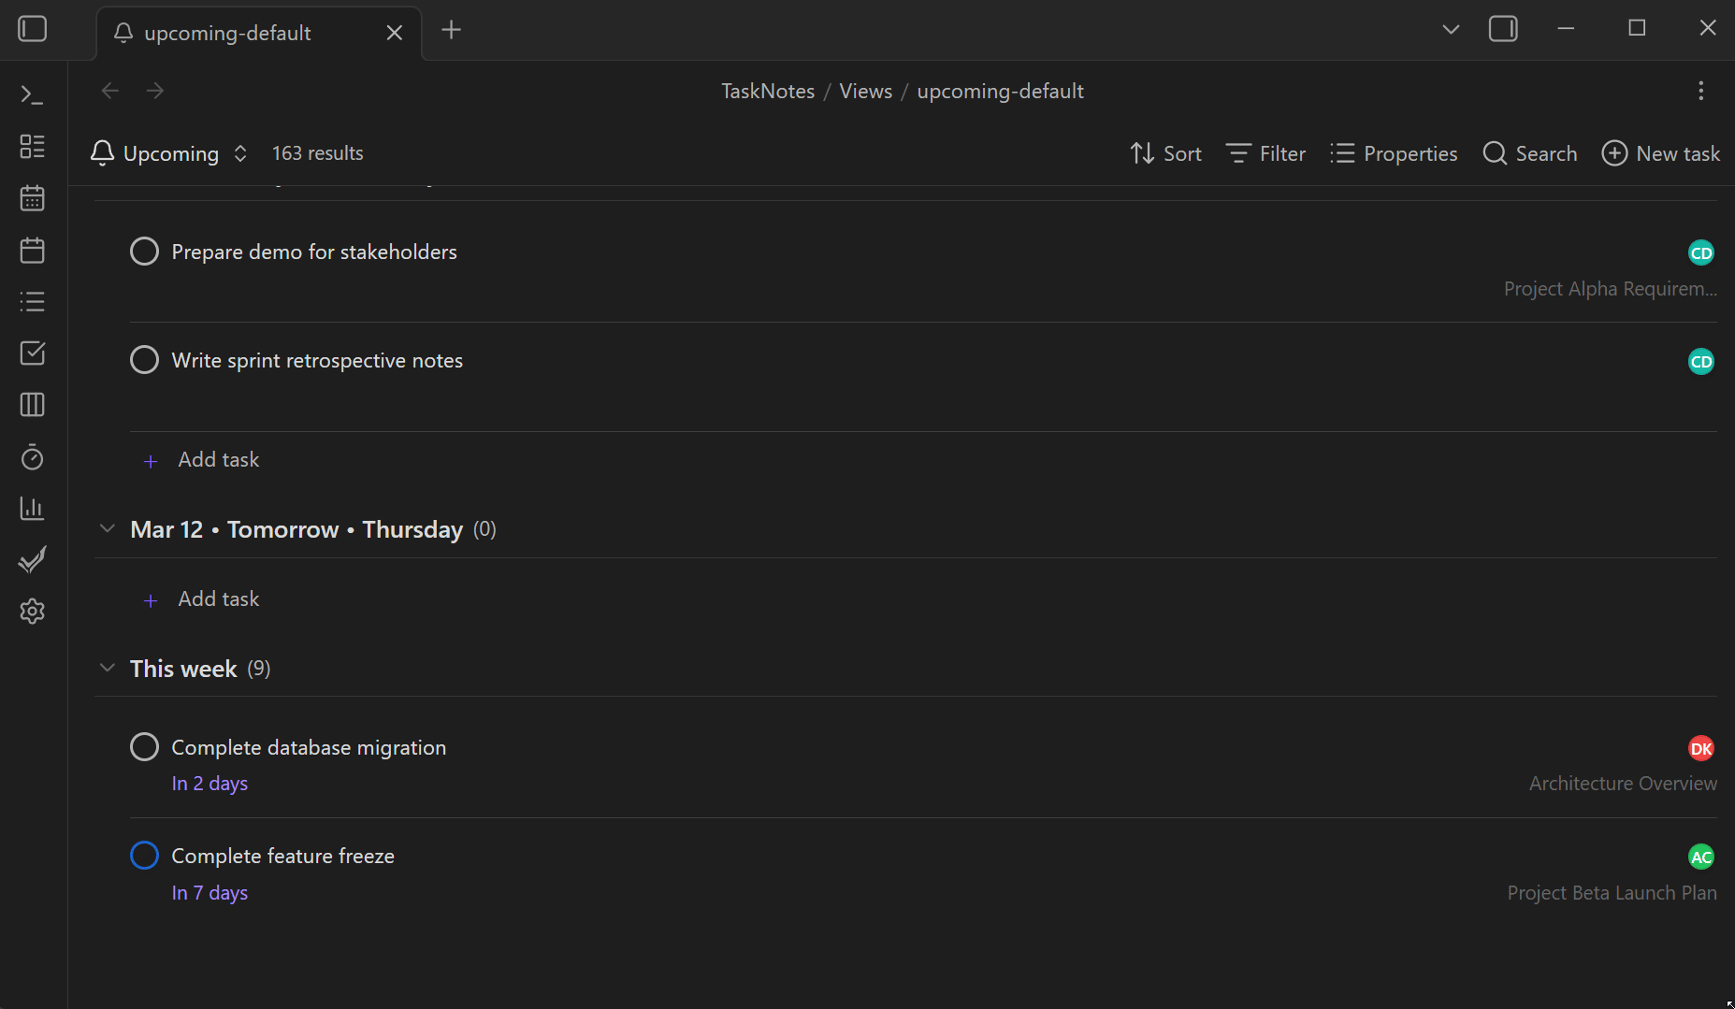
Task: Open the terminal command icon in the sidebar
Action: (31, 94)
